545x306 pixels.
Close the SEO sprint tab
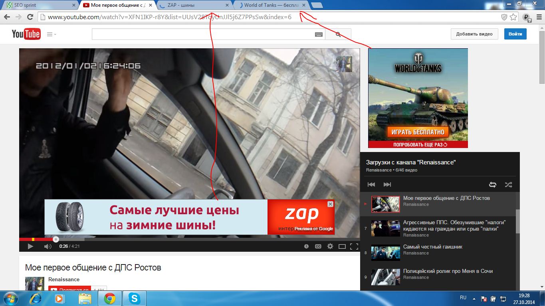[x=73, y=5]
